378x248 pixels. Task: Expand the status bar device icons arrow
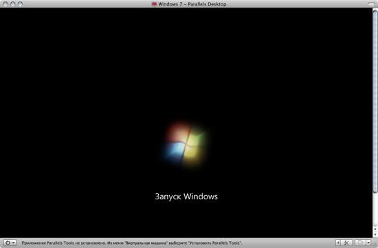[x=338, y=243]
